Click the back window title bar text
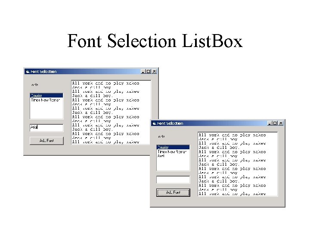Image resolution: width=310 pixels, height=233 pixels. 43,72
